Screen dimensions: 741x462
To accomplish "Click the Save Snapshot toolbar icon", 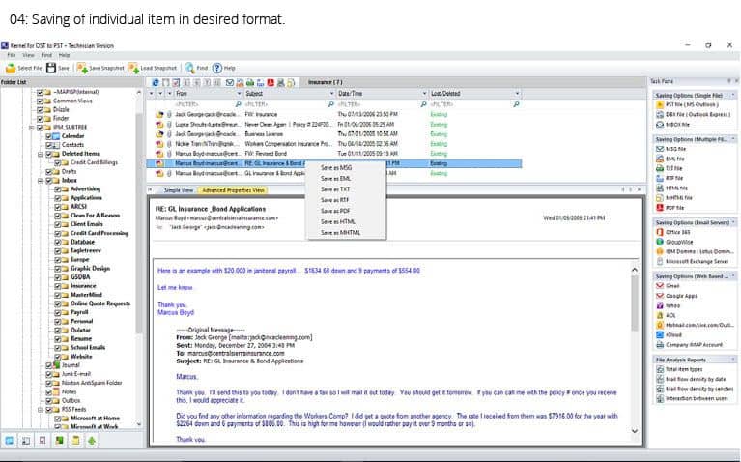I will coord(82,68).
